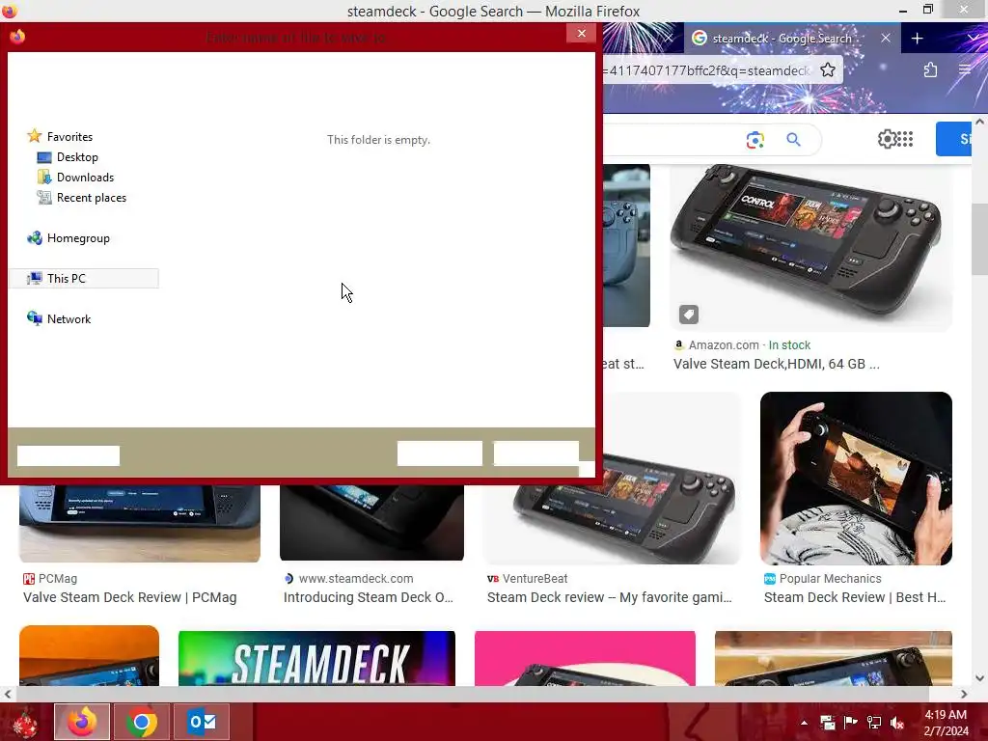Launch Chrome from the taskbar
Screen dimensions: 988x741
coord(142,722)
